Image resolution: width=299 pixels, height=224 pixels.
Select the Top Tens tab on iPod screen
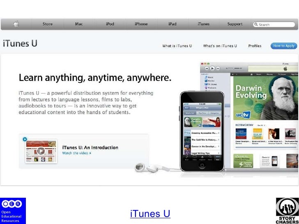pyautogui.click(x=202, y=113)
